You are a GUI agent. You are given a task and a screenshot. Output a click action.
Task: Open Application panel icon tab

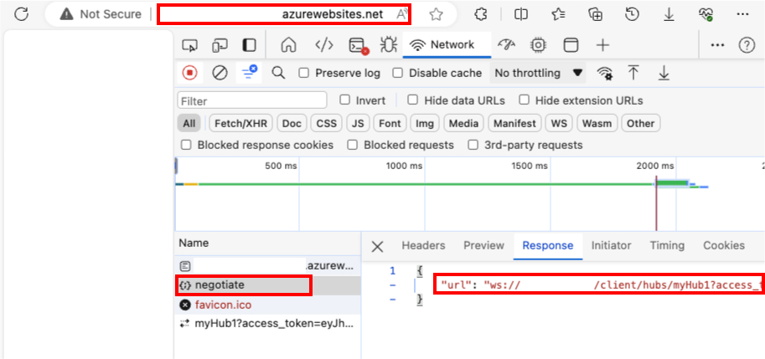click(x=570, y=45)
